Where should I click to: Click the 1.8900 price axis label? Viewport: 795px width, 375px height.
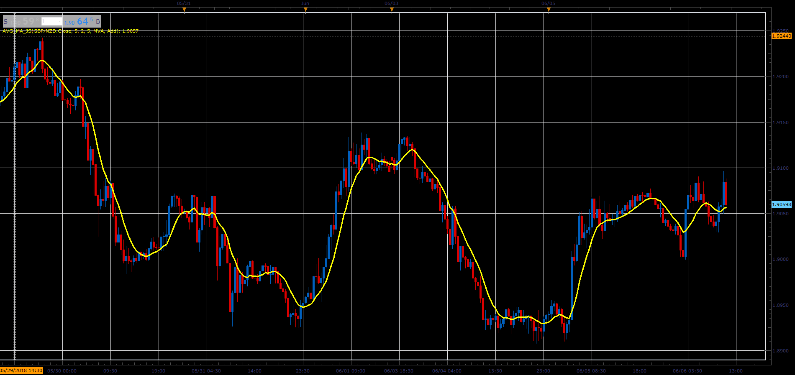(781, 351)
